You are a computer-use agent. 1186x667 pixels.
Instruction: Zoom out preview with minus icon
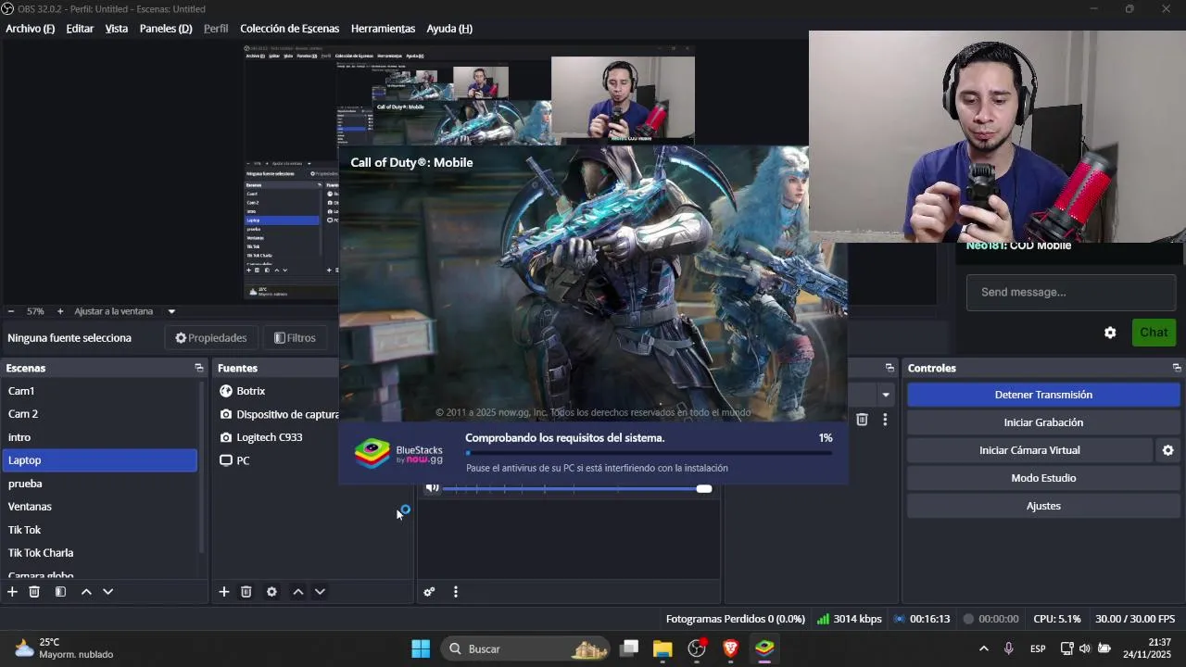tap(11, 311)
